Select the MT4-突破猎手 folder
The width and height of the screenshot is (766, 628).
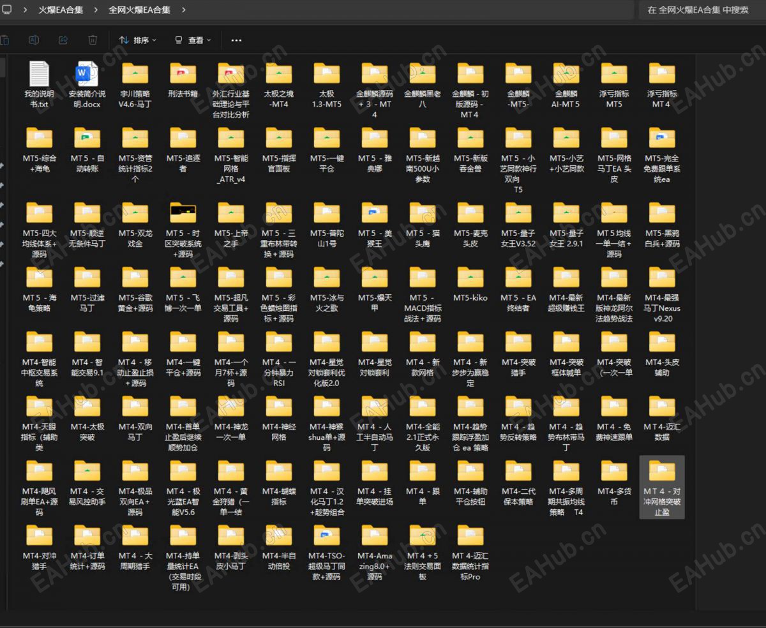[518, 354]
